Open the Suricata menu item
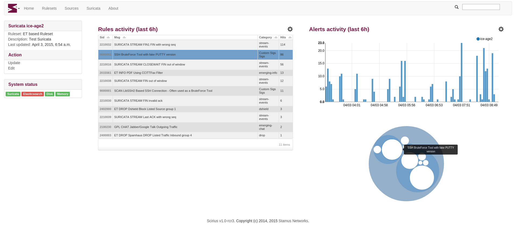This screenshot has width=516, height=227. click(94, 8)
